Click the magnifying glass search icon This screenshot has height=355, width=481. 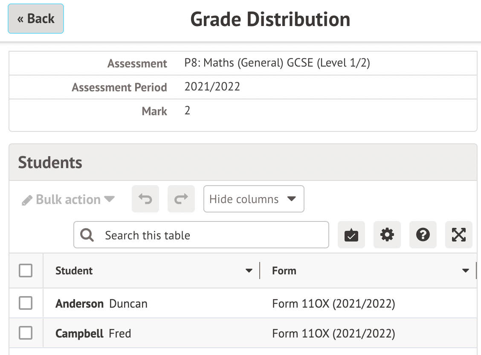(87, 235)
